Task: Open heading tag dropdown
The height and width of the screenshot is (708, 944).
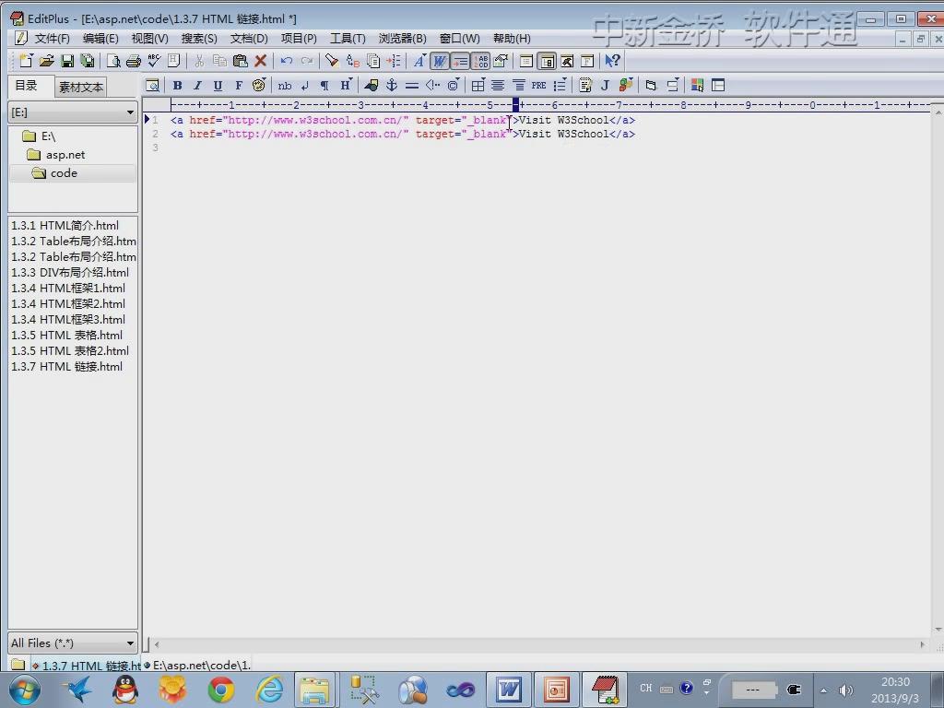Action: tap(346, 86)
